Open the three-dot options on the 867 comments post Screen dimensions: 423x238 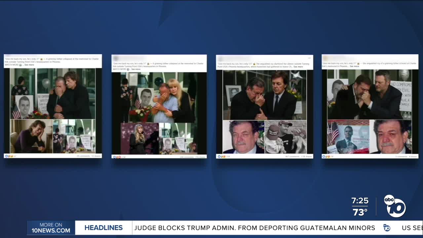(309, 58)
